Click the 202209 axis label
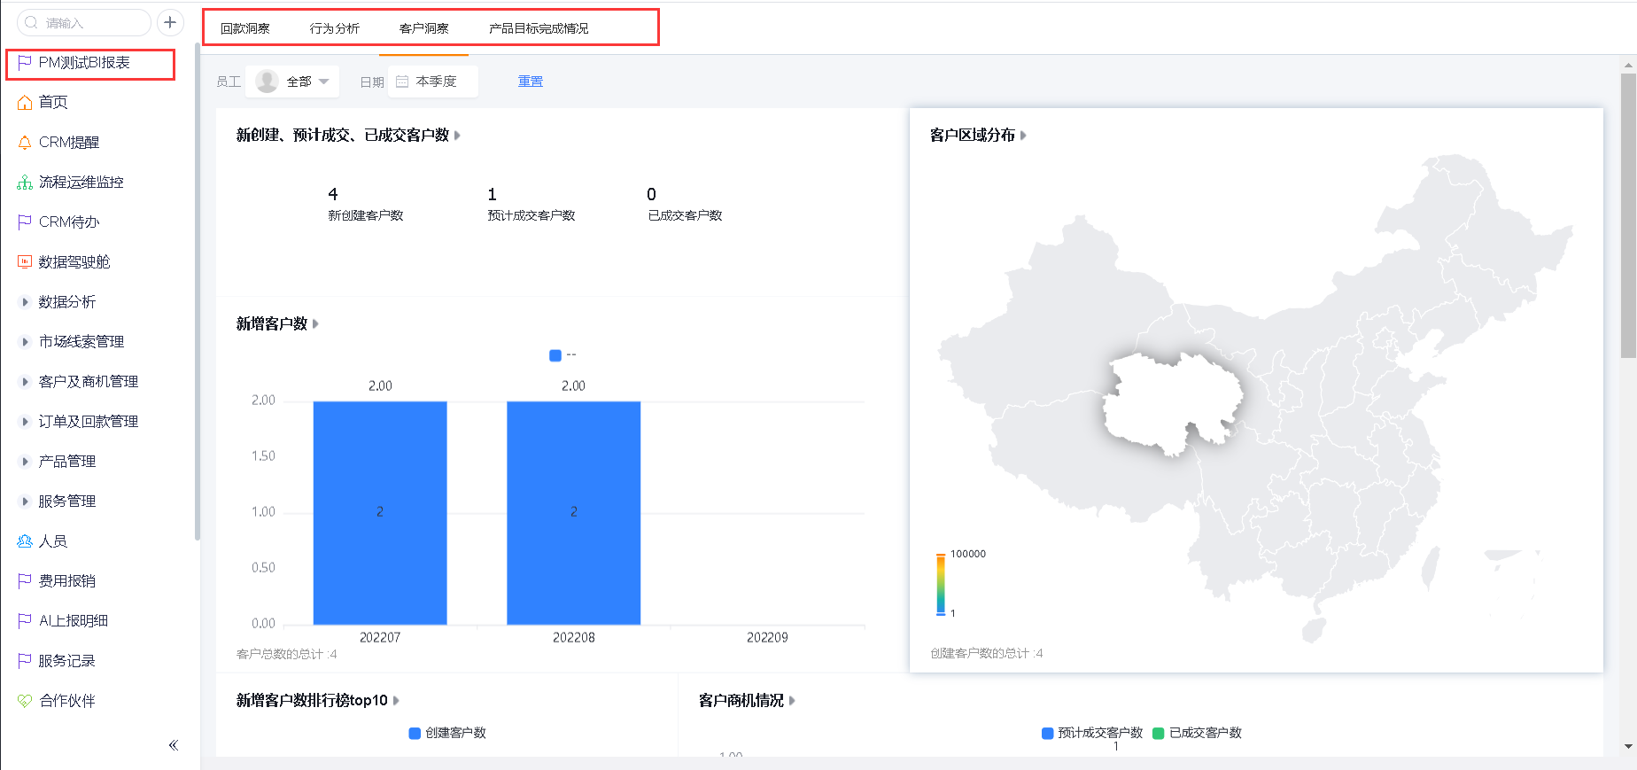Viewport: 1637px width, 770px height. pyautogui.click(x=767, y=637)
